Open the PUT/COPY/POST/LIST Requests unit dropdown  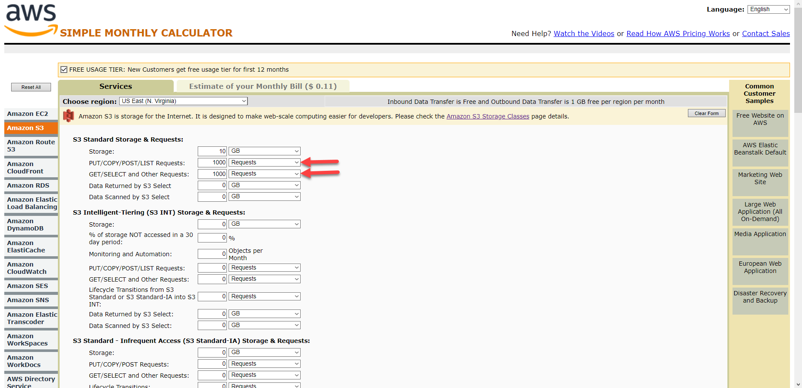pos(264,162)
